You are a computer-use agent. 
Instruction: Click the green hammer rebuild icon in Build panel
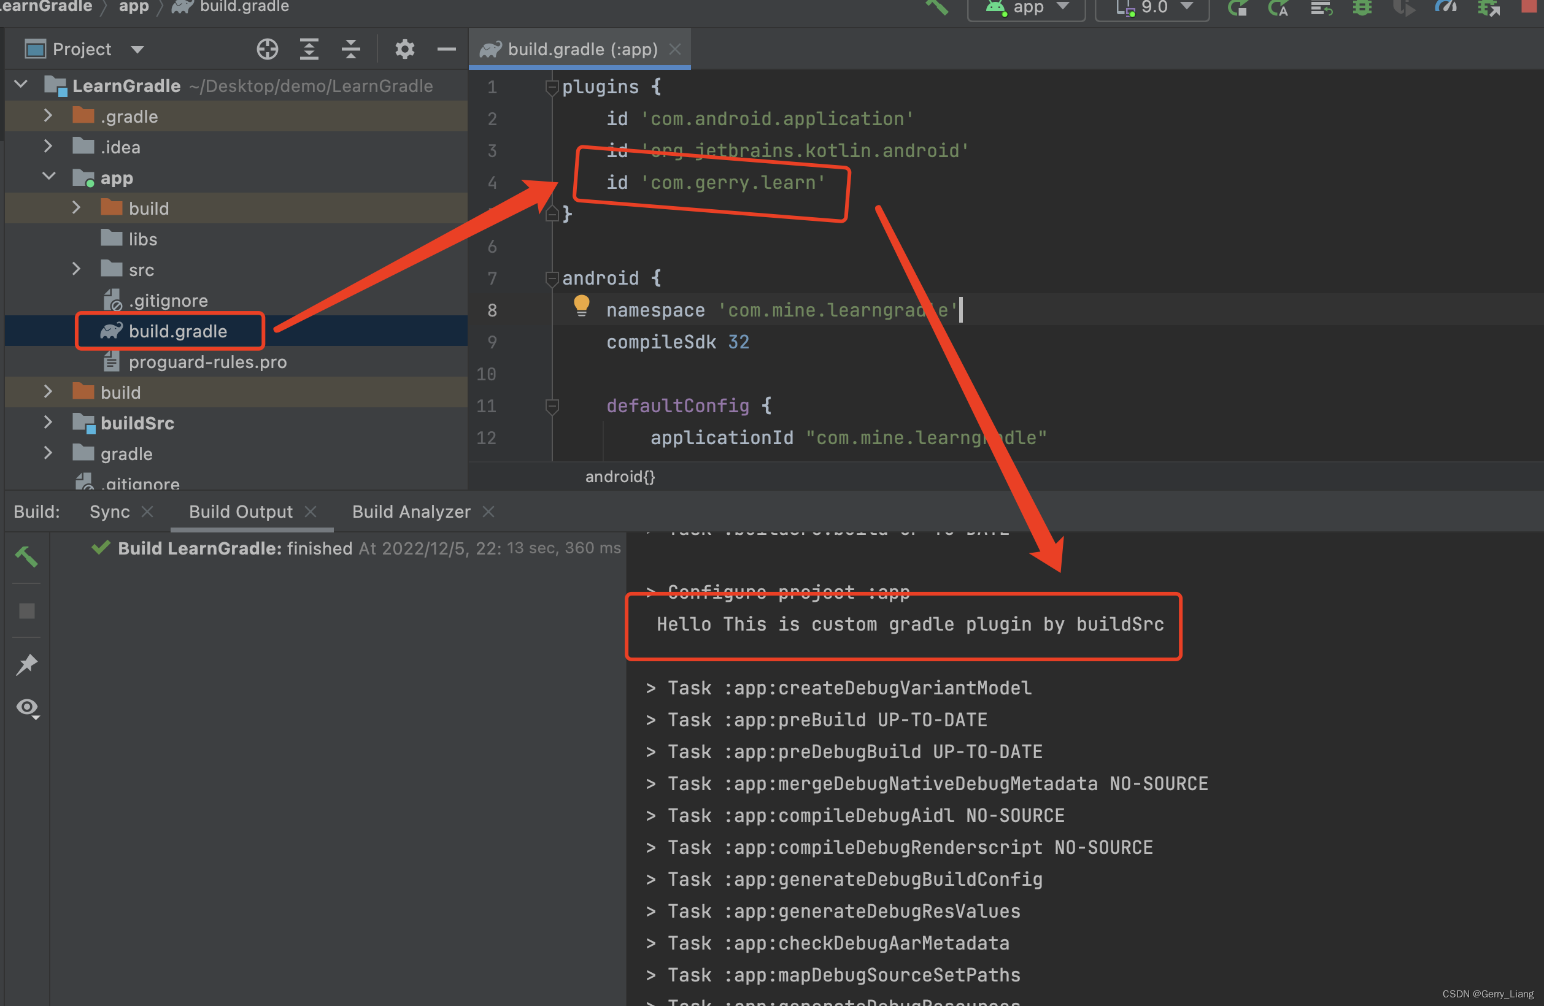coord(26,556)
